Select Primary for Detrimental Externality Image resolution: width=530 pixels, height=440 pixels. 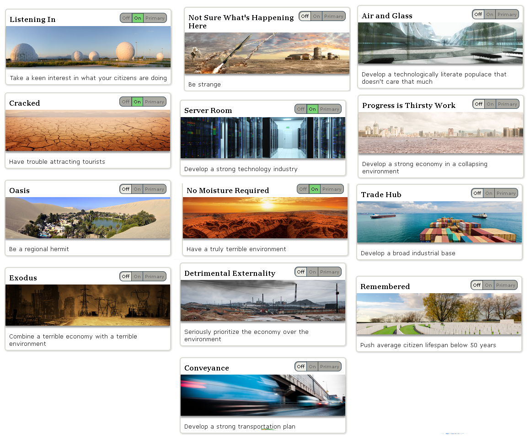click(x=330, y=272)
